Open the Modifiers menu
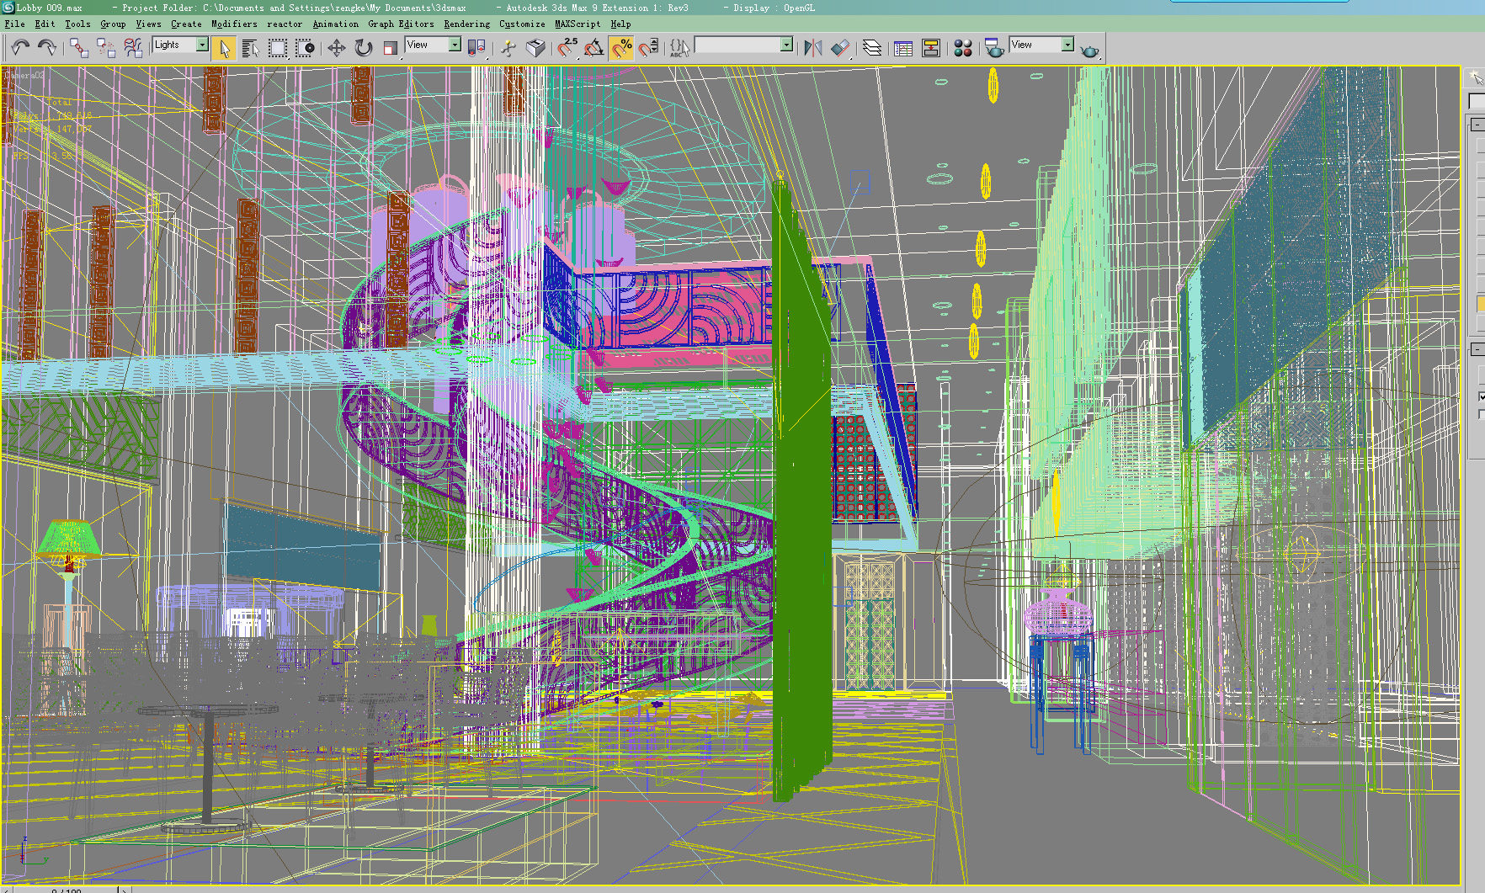The image size is (1485, 893). pyautogui.click(x=234, y=24)
